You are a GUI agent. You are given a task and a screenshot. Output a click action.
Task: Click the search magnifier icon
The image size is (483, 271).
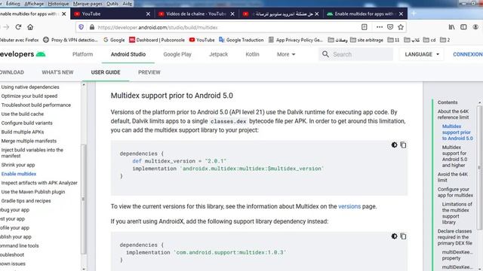[x=325, y=54]
